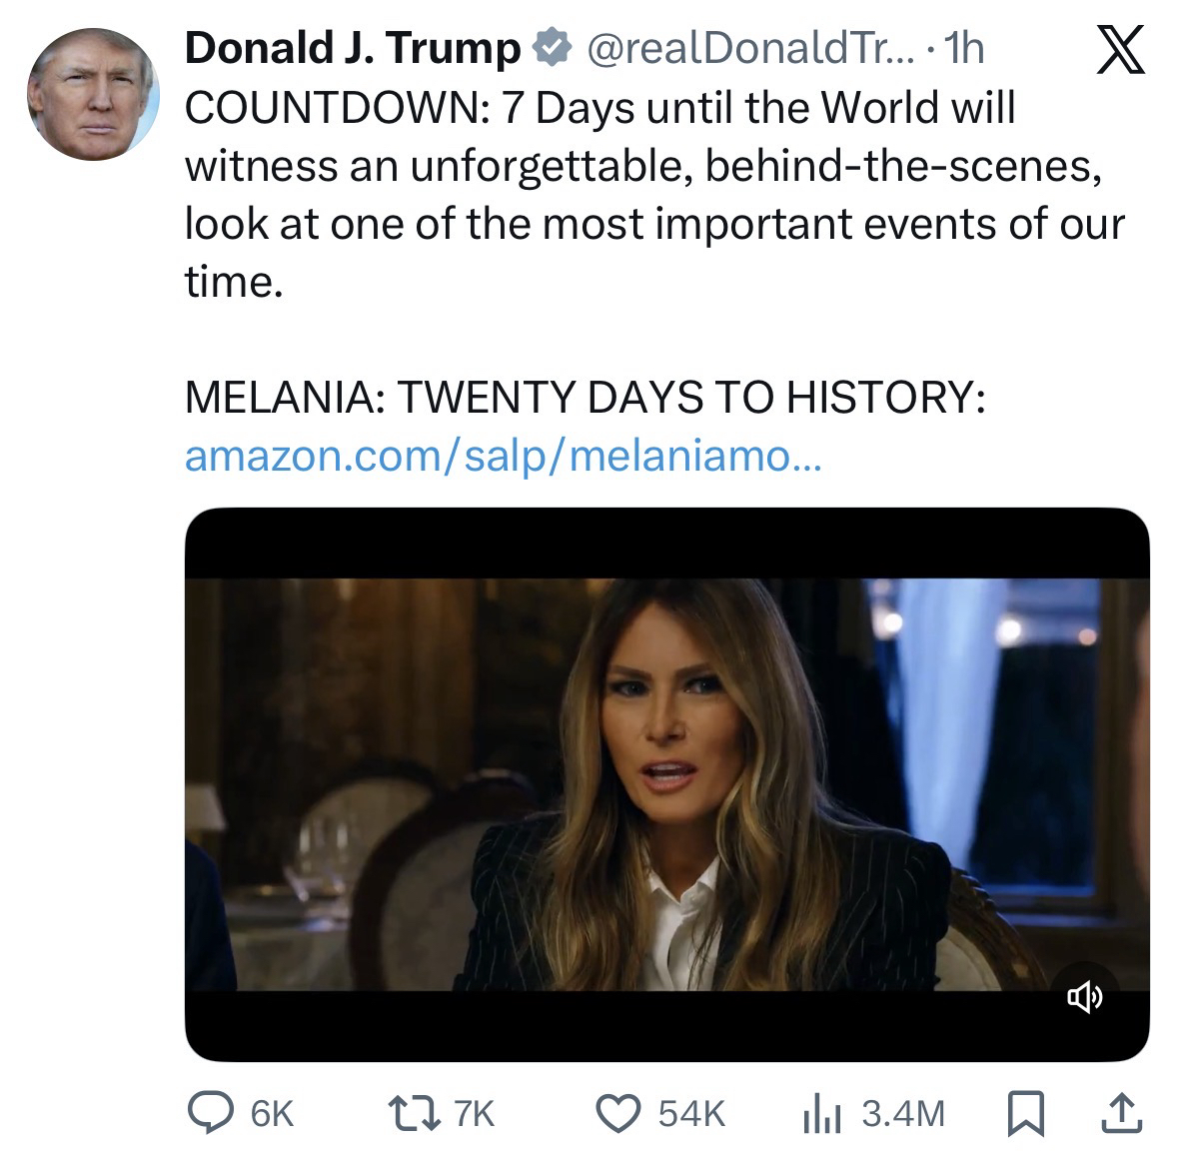Toggle the video sound speaker icon

point(1085,995)
